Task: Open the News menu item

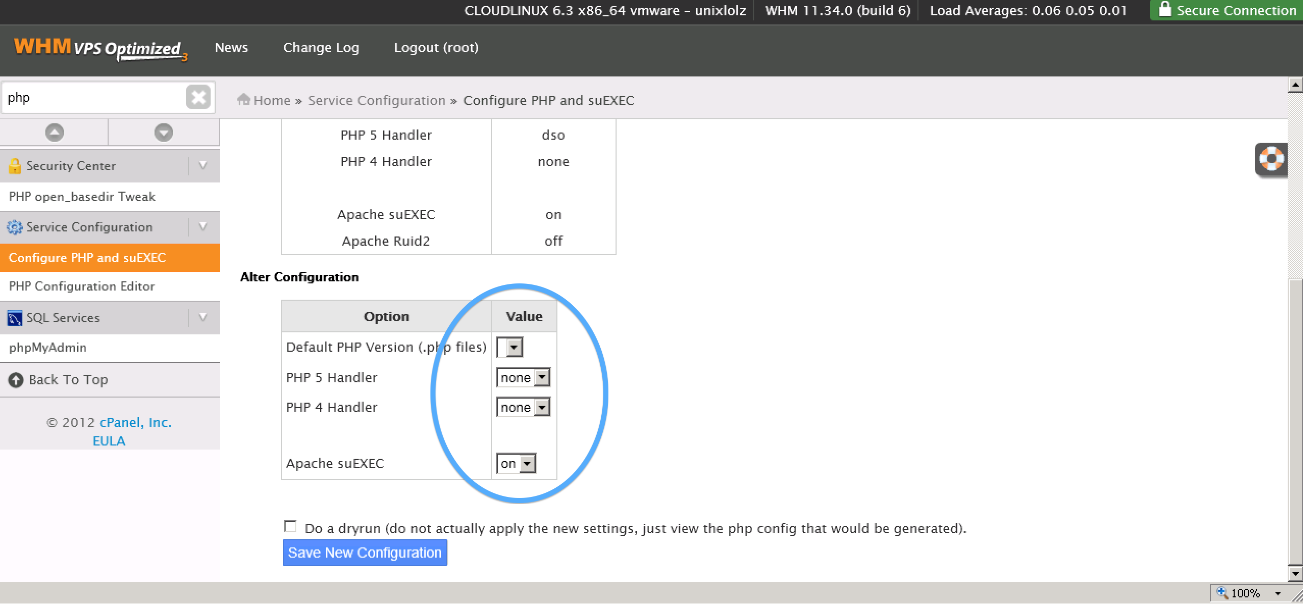Action: pos(231,48)
